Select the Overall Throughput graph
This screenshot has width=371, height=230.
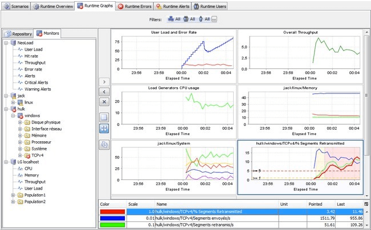tap(299, 55)
